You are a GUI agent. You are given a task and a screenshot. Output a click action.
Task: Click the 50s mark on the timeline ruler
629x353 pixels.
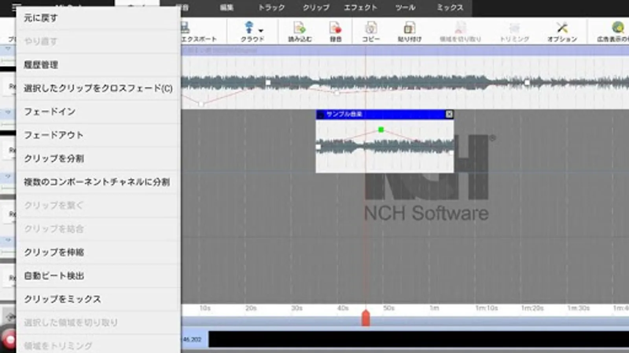389,308
